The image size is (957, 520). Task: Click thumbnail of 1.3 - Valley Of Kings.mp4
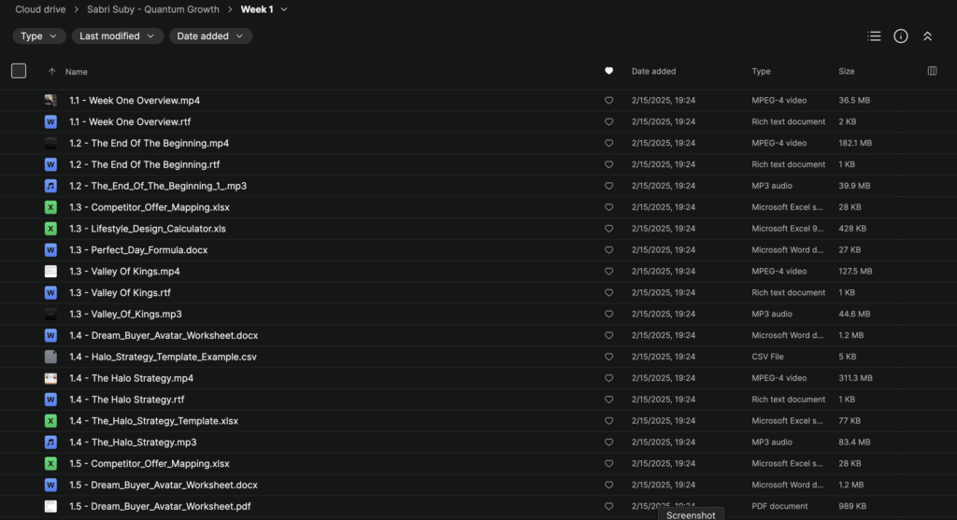coord(50,271)
